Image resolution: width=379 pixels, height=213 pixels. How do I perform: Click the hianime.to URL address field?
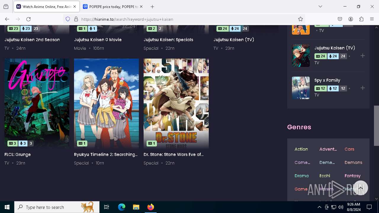tap(188, 19)
